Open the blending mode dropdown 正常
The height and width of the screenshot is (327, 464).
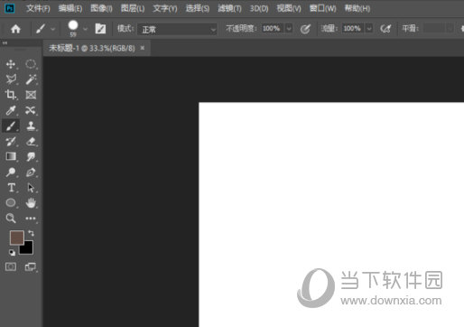(x=177, y=30)
